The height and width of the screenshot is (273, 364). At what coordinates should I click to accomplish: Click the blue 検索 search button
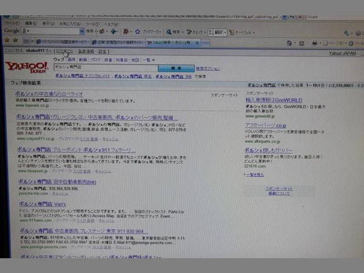point(176,67)
